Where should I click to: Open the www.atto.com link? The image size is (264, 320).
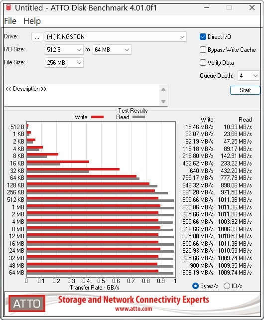pos(133,309)
